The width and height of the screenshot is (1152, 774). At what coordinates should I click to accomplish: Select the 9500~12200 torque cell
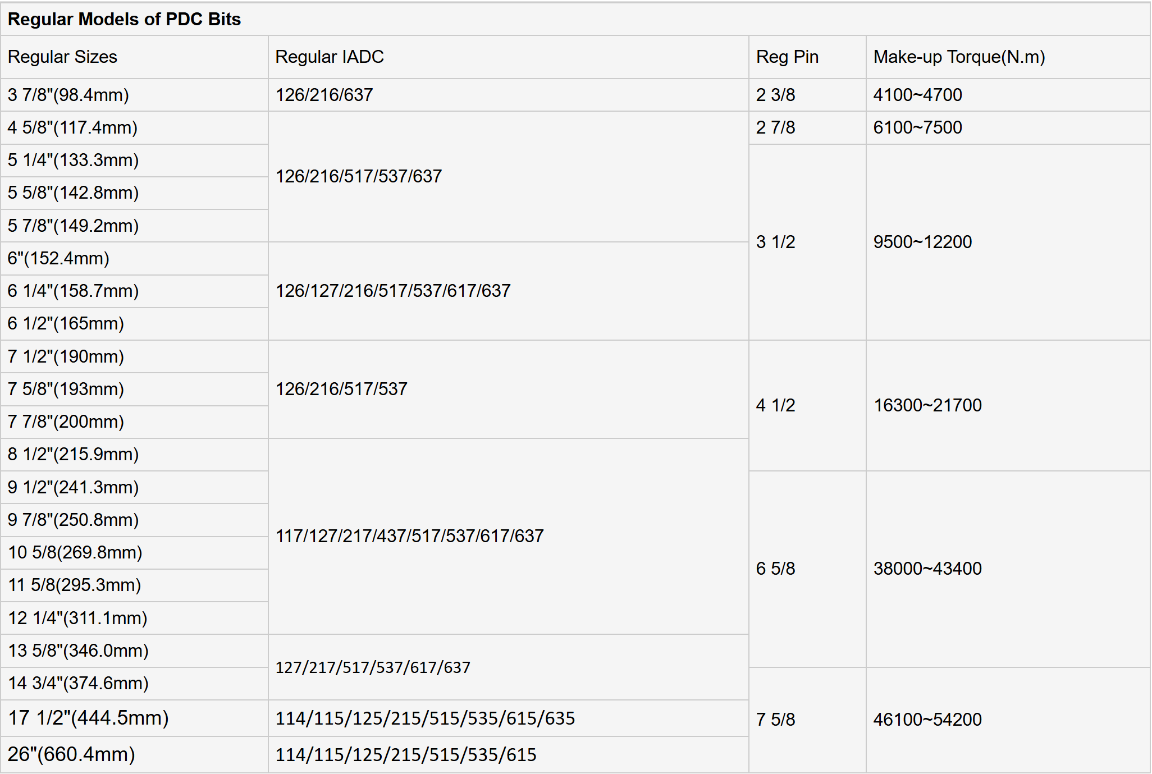coord(922,242)
